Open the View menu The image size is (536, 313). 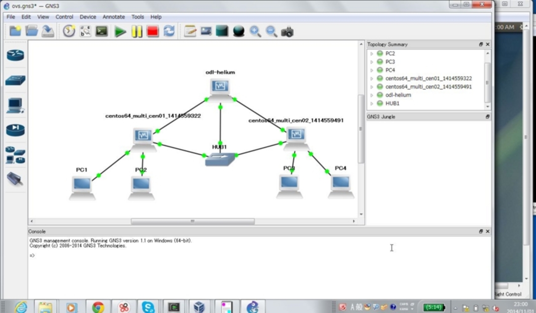pyautogui.click(x=43, y=17)
